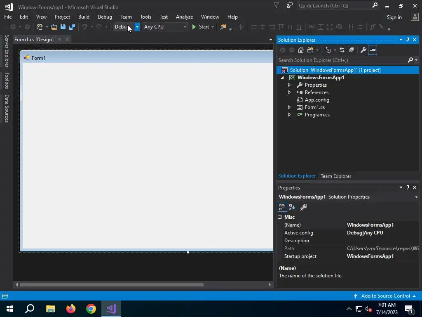422x317 pixels.
Task: Open the Analyze menu
Action: (x=184, y=17)
